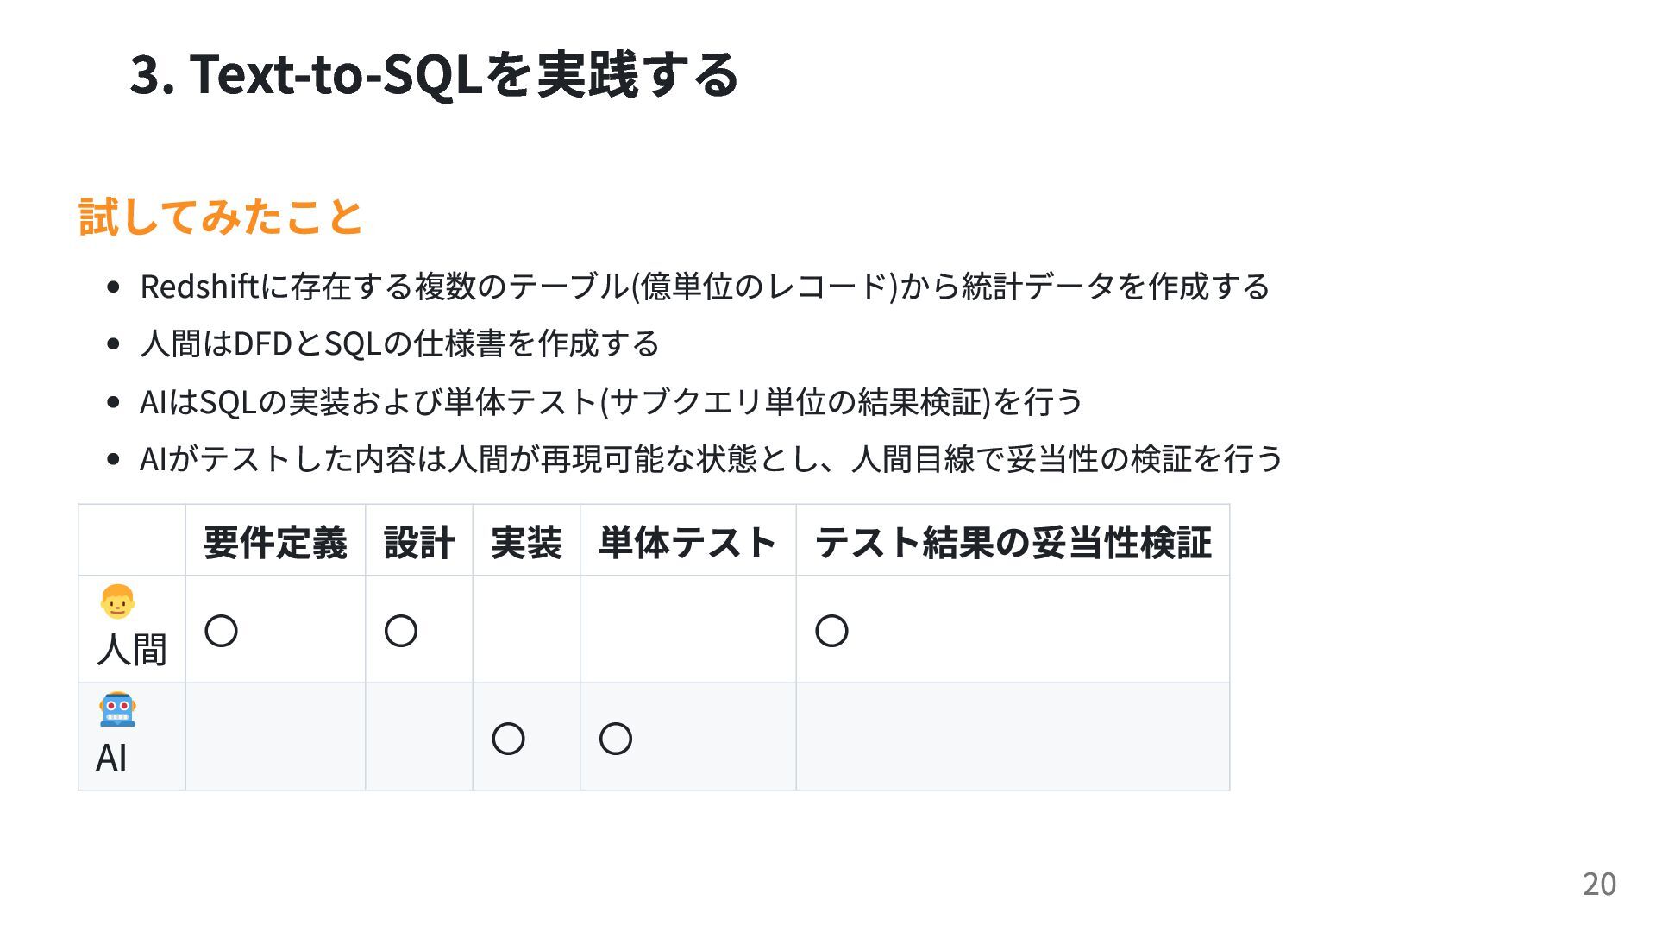Click the circle under 実装 in AI row
The width and height of the screenshot is (1656, 932).
pyautogui.click(x=508, y=739)
